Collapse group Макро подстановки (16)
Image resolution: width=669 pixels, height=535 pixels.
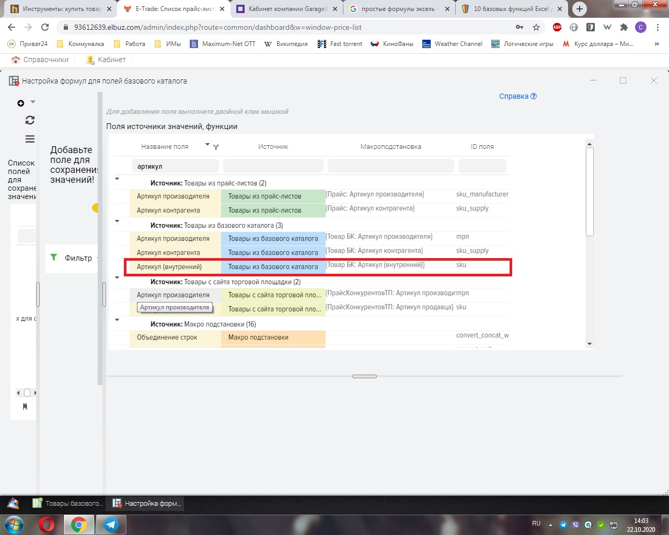(117, 320)
